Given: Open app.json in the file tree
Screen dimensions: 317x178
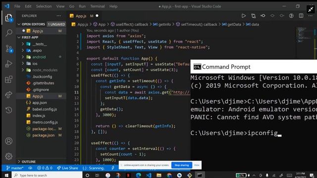Looking at the screenshot, I should (x=41, y=102).
